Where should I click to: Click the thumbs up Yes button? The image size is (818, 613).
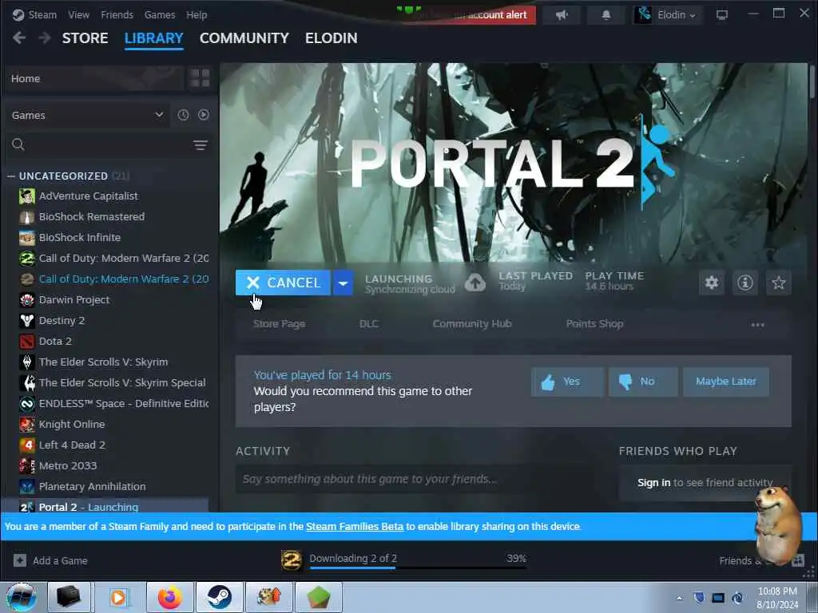(x=567, y=382)
